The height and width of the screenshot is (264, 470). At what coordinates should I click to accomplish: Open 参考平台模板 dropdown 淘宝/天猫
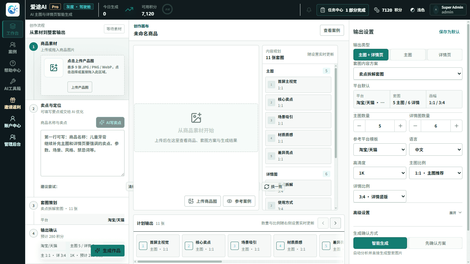(380, 150)
